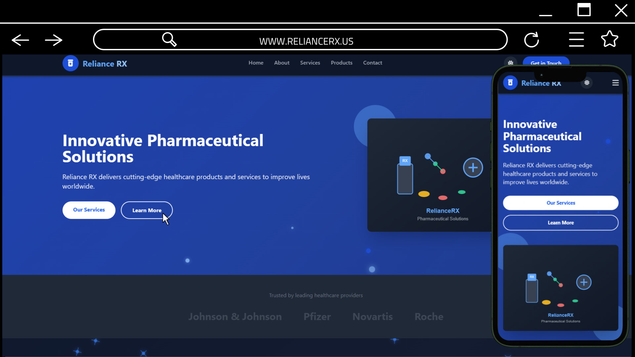
Task: Click the Reliance RX pill logo icon
Action: [x=70, y=63]
